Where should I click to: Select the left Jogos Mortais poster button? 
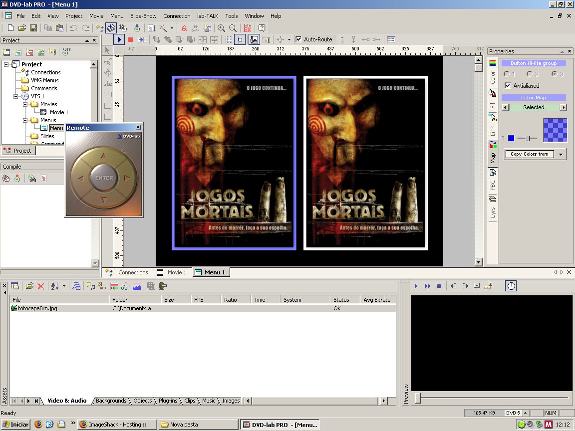(234, 163)
